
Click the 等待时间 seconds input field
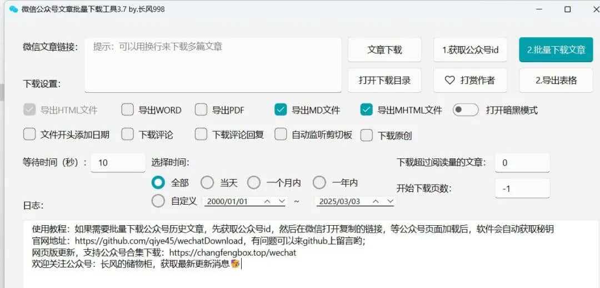pyautogui.click(x=118, y=163)
